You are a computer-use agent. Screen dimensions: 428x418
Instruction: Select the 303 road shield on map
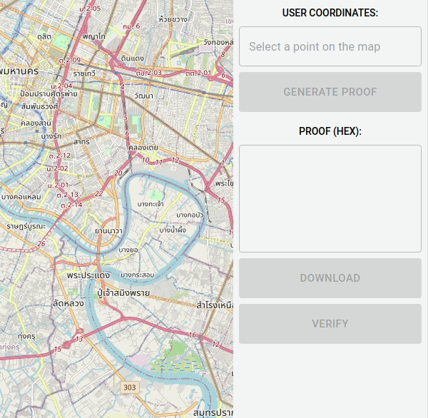point(130,387)
